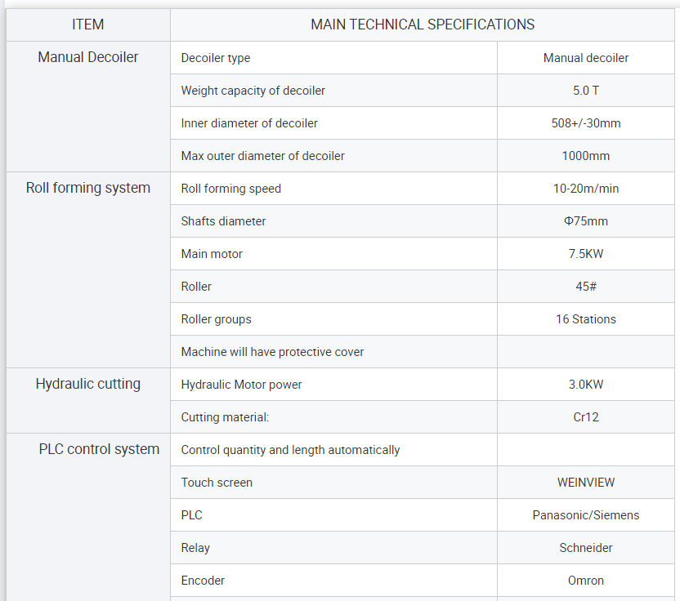Click the Omron encoder value
Viewport: 680px width, 601px height.
(x=585, y=581)
